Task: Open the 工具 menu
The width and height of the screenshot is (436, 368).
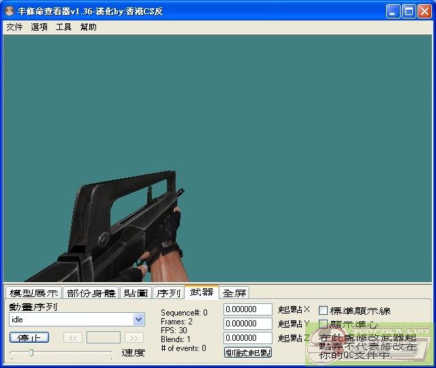Action: tap(63, 27)
